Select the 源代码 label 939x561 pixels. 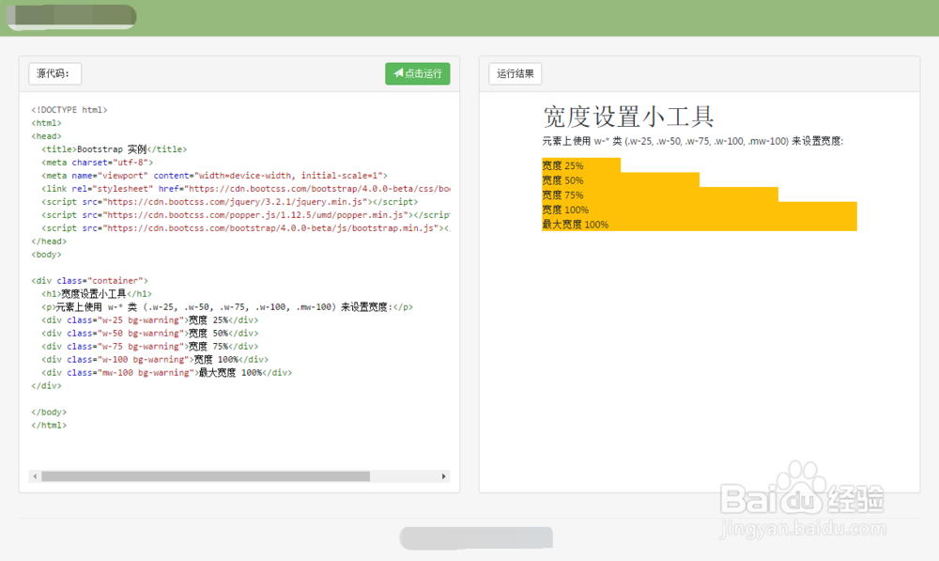click(54, 73)
